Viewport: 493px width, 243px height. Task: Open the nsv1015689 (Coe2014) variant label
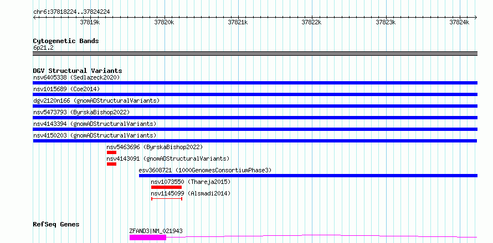pos(66,89)
